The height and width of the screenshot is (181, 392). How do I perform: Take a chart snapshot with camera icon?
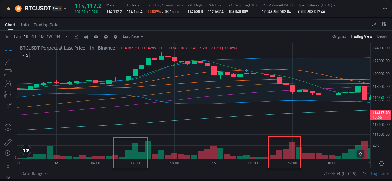96,37
